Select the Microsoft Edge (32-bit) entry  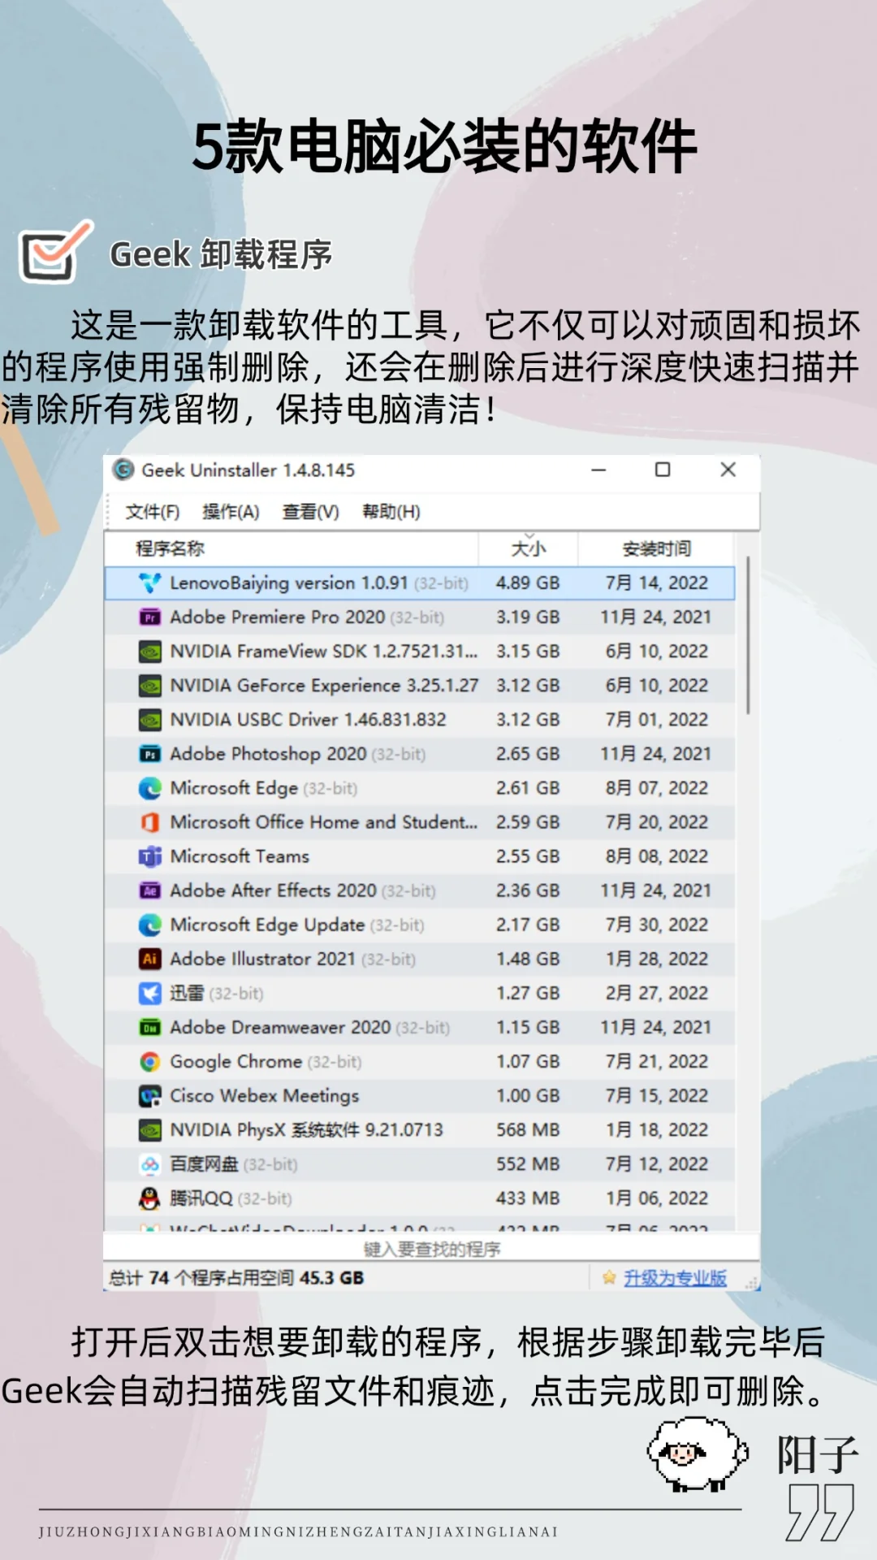tap(420, 788)
